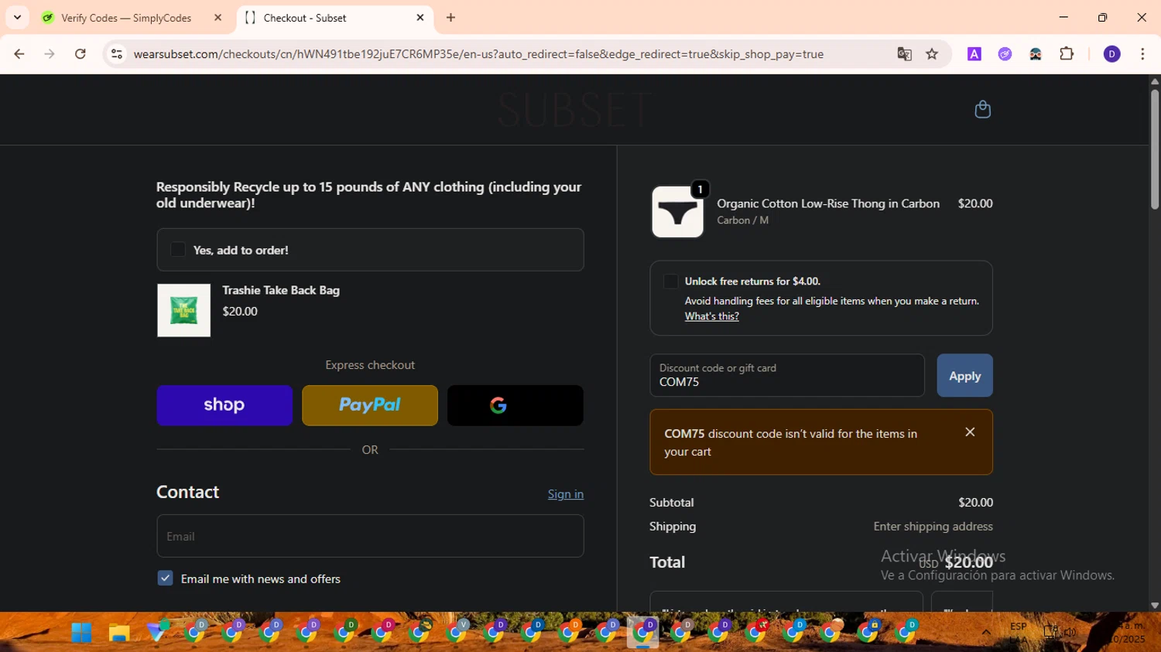Click the page vertical scrollbar

(1154, 149)
